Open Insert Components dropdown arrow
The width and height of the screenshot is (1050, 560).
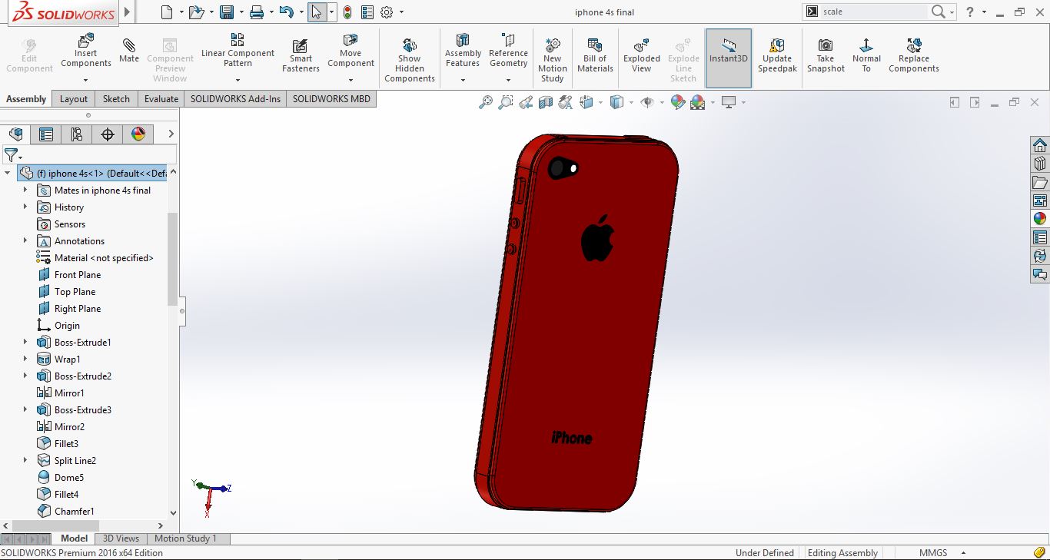pyautogui.click(x=86, y=80)
